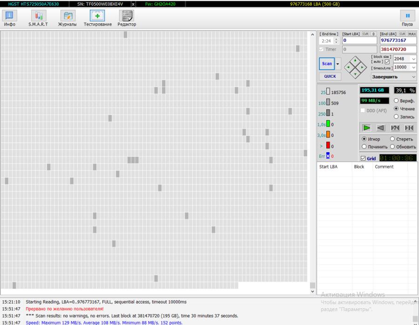Select the Запись write mode
This screenshot has height=325, width=419.
tap(396, 117)
